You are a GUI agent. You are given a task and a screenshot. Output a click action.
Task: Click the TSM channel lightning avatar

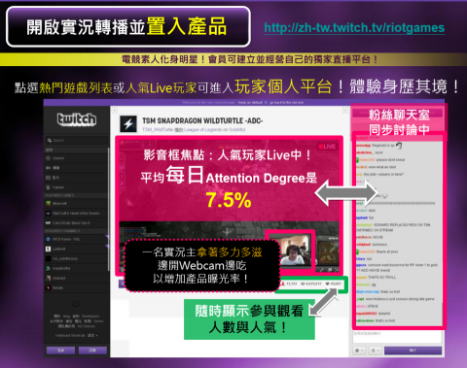(128, 123)
